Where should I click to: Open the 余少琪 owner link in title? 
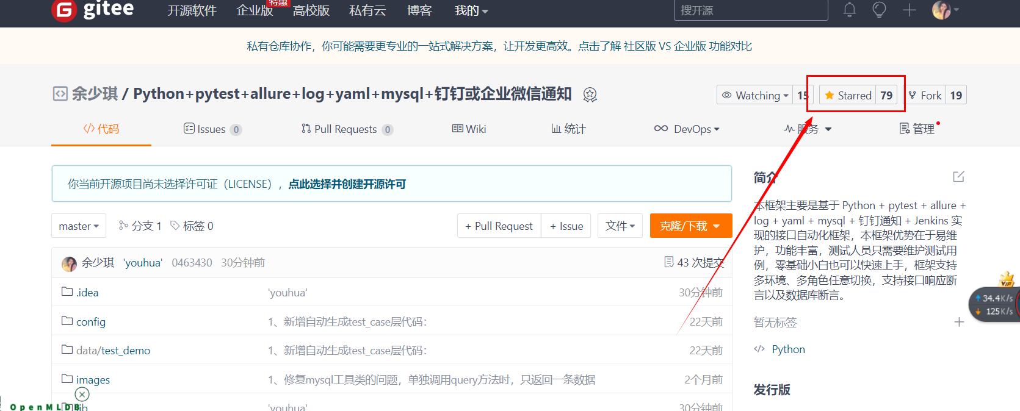(x=95, y=94)
